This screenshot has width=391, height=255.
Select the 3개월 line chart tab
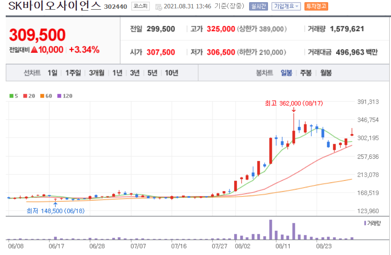tap(97, 73)
